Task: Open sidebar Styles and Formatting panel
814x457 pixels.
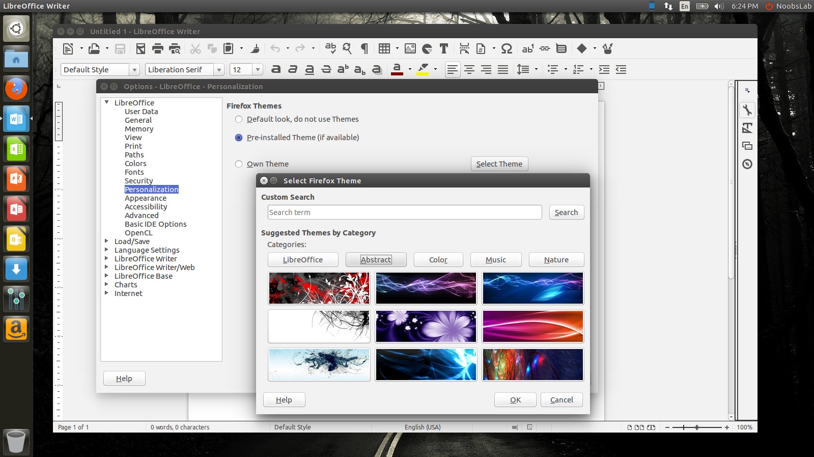Action: (747, 128)
